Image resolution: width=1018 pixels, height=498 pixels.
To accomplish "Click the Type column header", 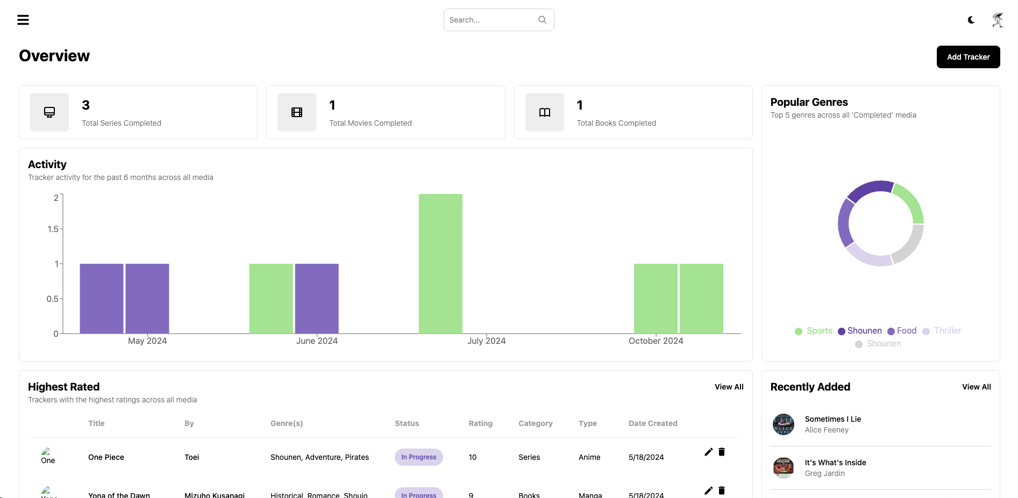I will click(x=587, y=423).
